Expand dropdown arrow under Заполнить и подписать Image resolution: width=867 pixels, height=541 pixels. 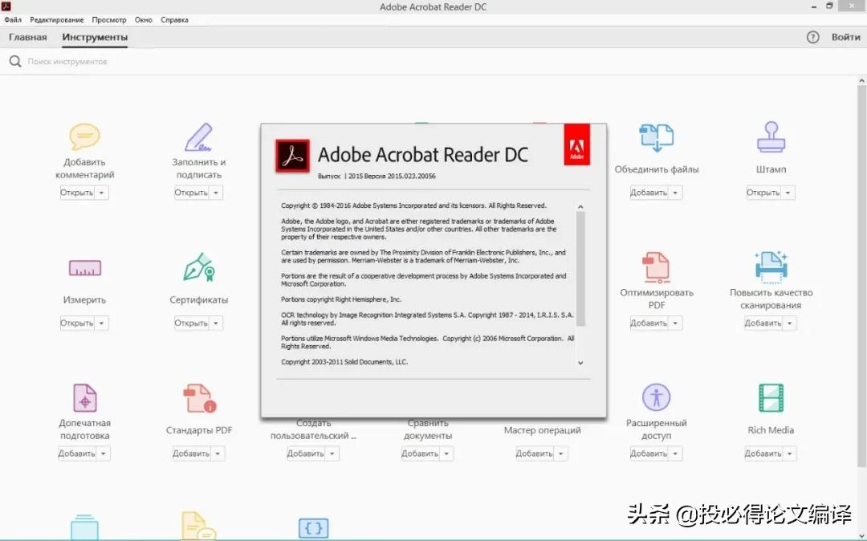[x=216, y=193]
